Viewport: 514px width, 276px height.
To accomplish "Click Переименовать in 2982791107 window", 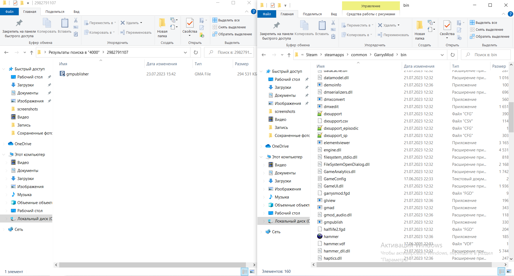I will pos(136,32).
